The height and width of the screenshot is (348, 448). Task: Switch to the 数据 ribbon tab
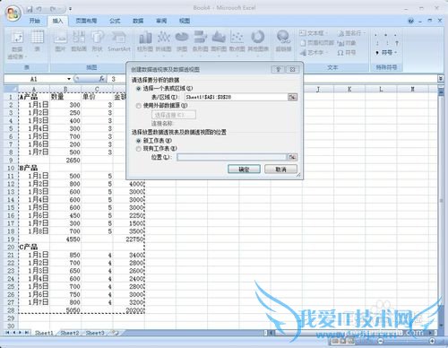pos(138,21)
